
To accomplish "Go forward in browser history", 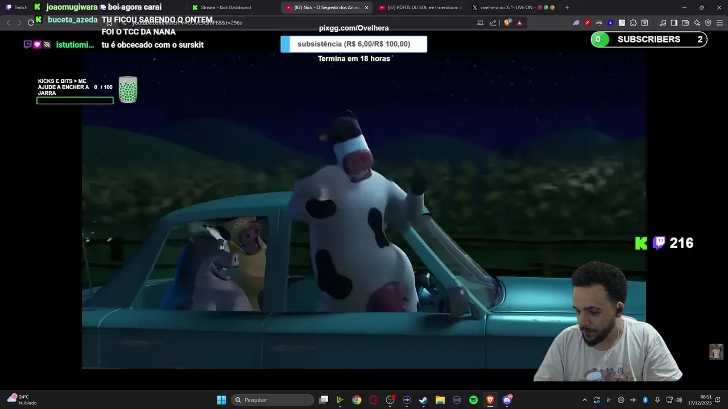I will (x=19, y=23).
